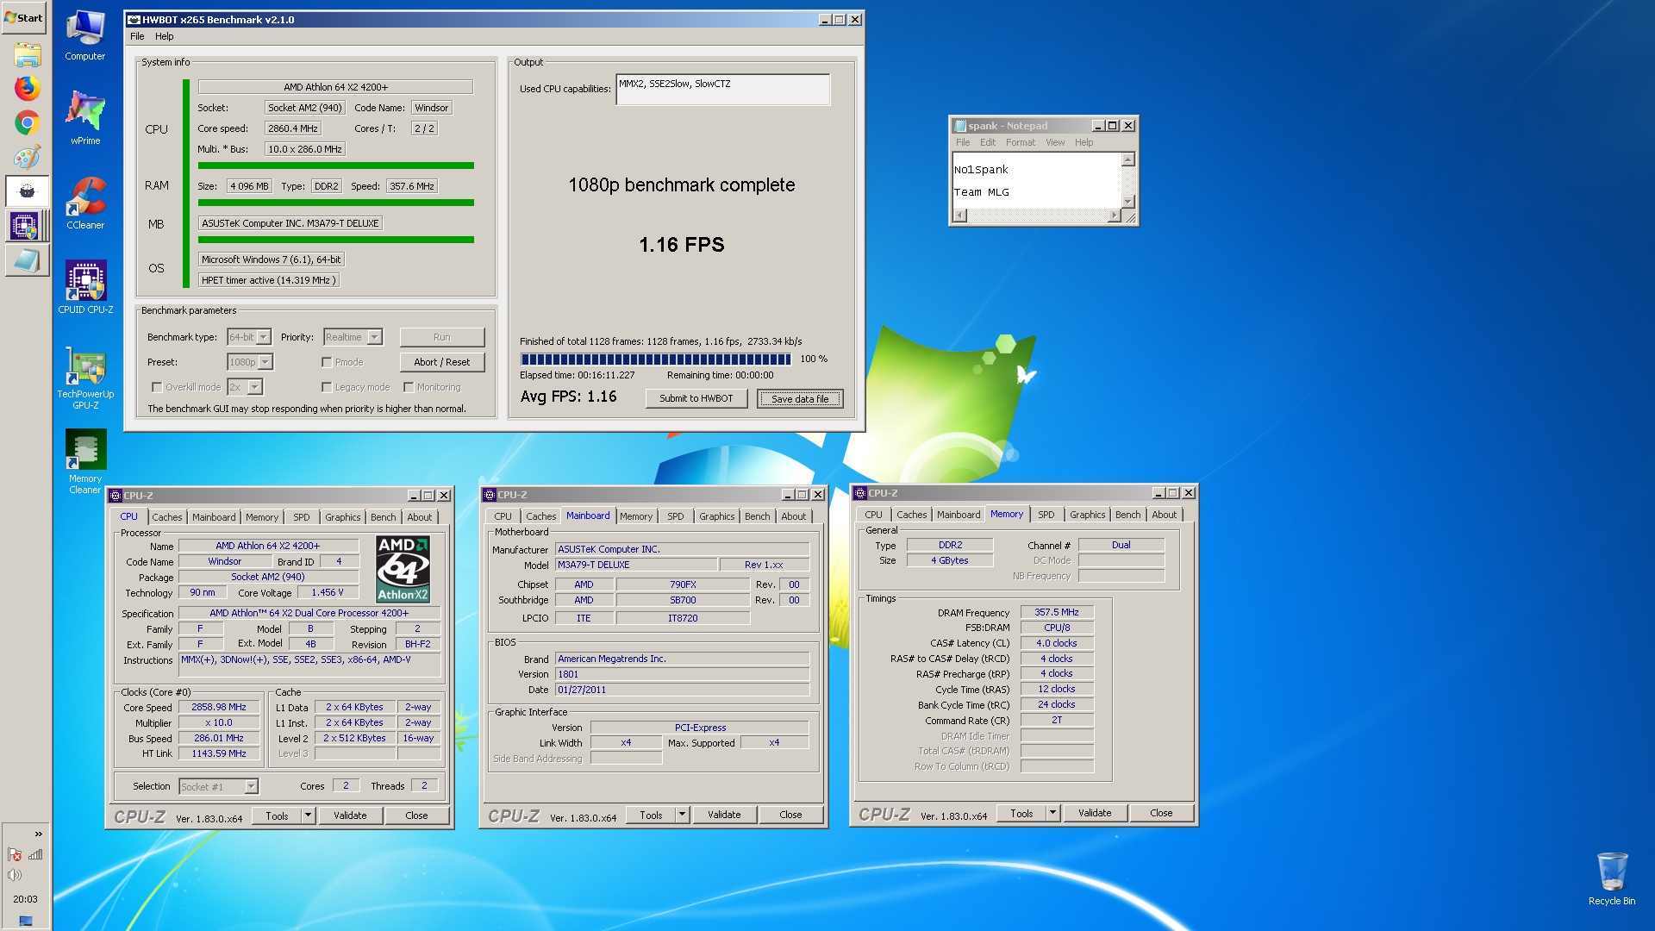The image size is (1655, 931).
Task: Click the Notepad horizontal scrollbar
Action: [x=1037, y=215]
